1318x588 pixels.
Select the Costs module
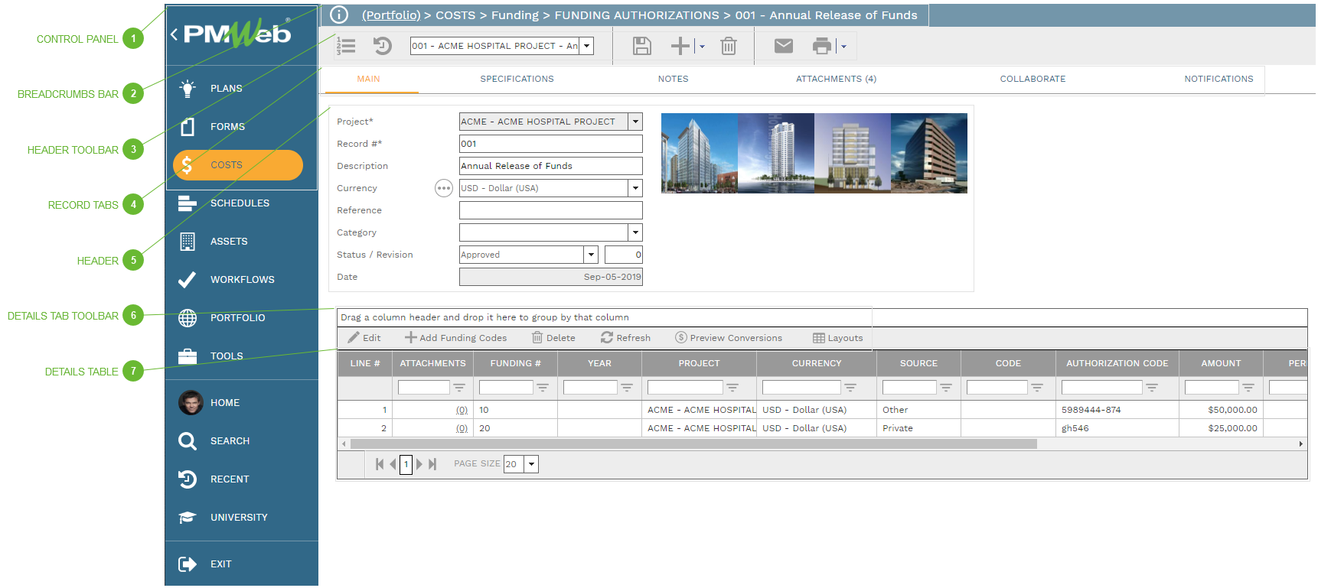click(x=238, y=165)
